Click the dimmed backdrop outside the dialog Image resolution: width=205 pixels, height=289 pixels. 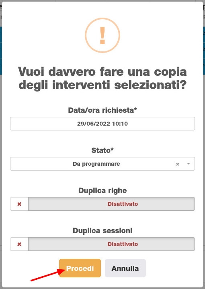(1, 147)
